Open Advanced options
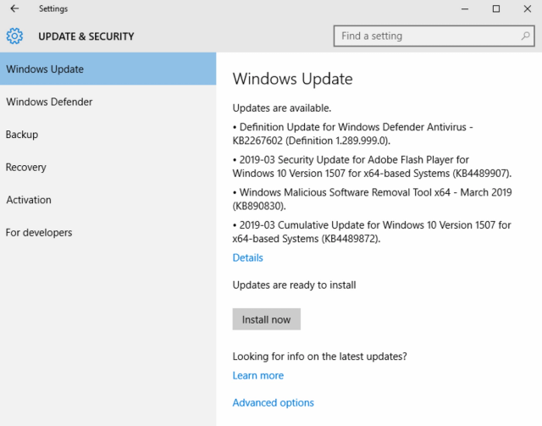The image size is (542, 426). pyautogui.click(x=273, y=402)
